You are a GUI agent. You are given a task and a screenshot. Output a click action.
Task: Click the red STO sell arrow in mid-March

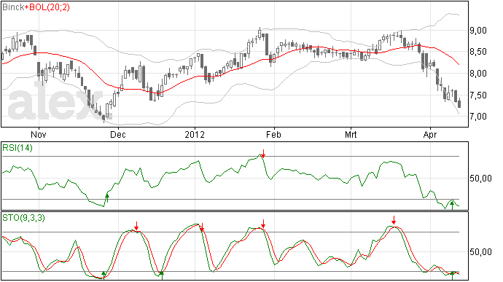point(394,220)
